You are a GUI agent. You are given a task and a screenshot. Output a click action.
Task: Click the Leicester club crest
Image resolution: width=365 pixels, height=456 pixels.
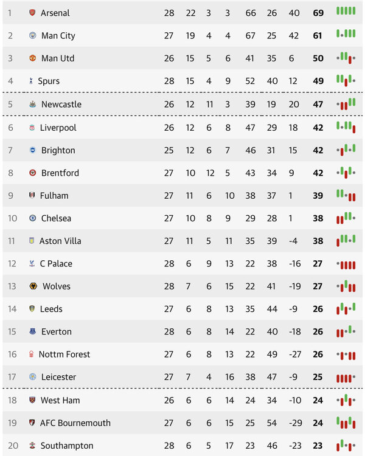(x=33, y=377)
